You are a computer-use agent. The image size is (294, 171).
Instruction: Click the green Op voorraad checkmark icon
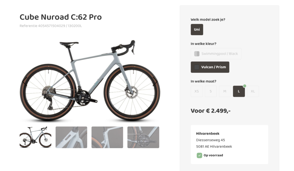coord(199,155)
